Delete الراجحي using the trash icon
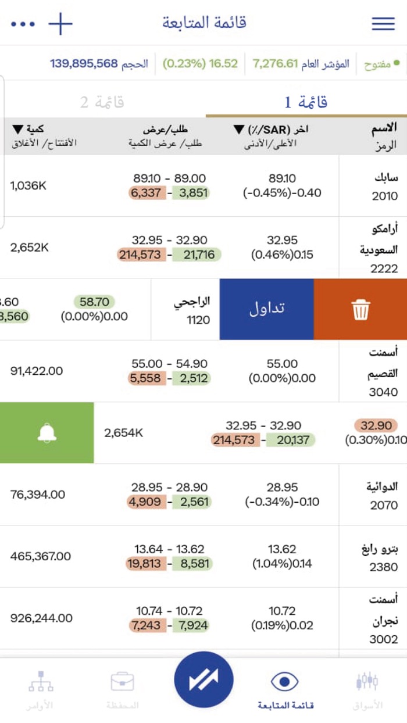 point(360,309)
